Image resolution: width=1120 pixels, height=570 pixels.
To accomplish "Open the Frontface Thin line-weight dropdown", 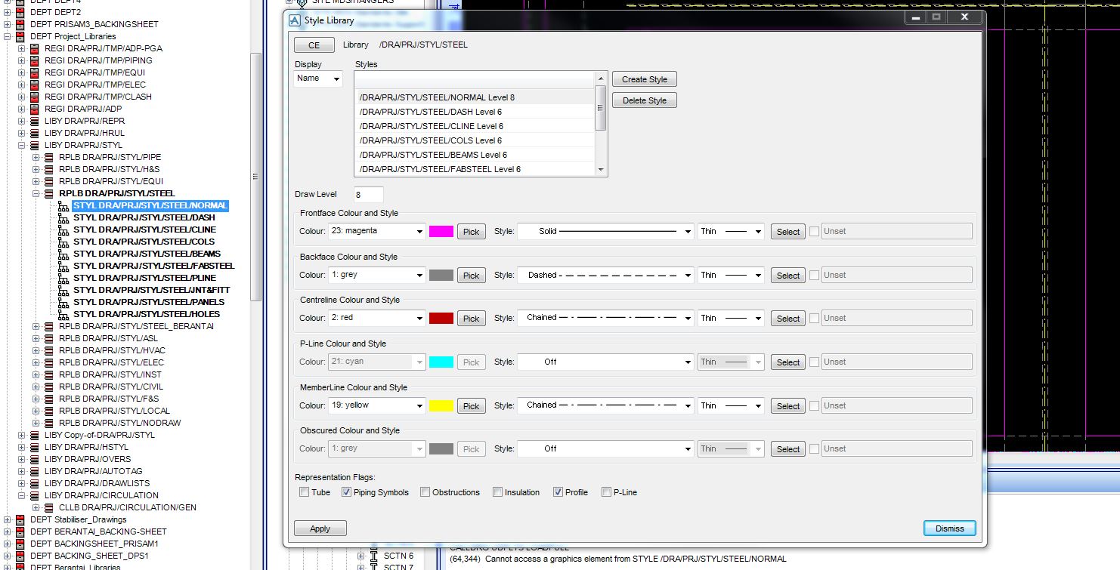I will [732, 232].
